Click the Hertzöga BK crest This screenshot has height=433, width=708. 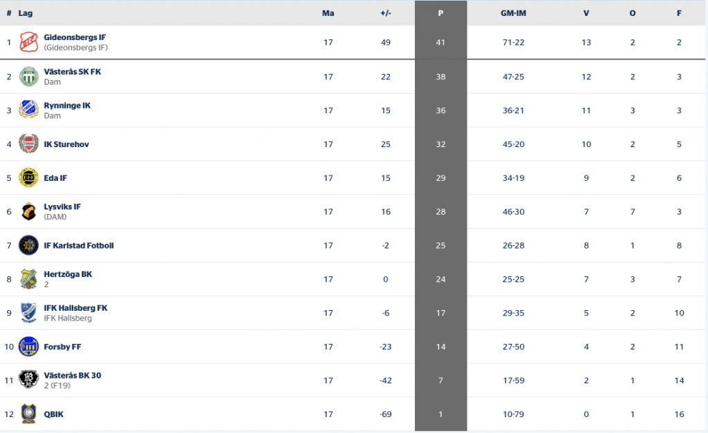point(28,279)
